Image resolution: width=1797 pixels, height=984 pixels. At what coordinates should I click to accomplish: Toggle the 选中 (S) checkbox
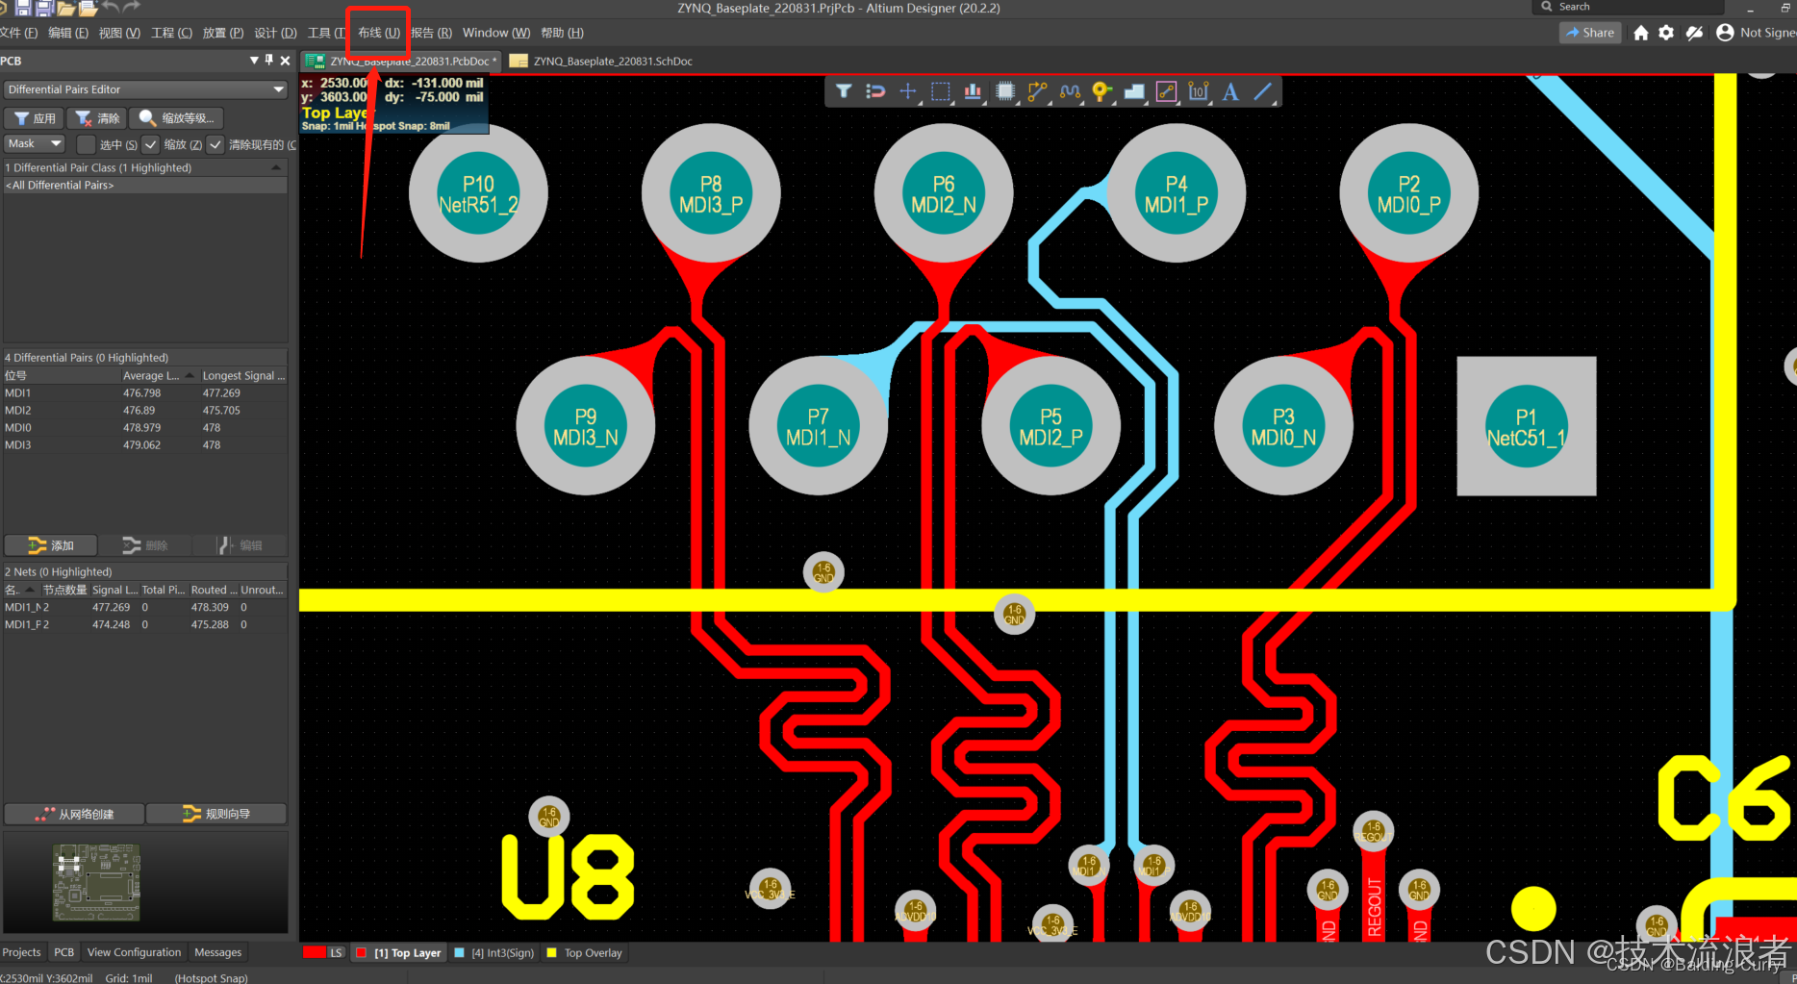(x=86, y=144)
